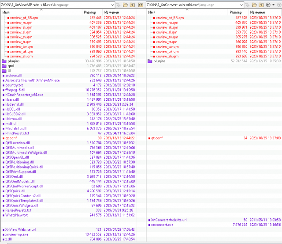Select Qt5PositioningQuick.dll file row
Viewport: 282px width, 244px height.
click(68, 167)
